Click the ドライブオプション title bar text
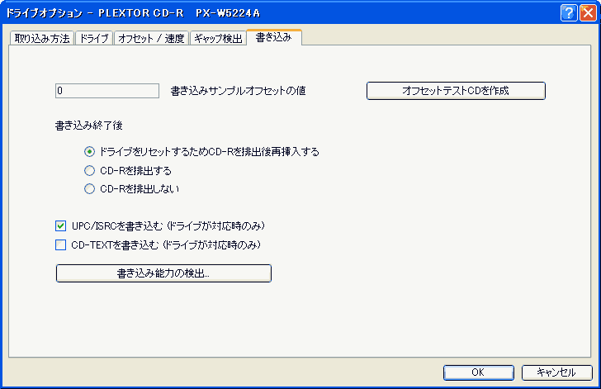Image resolution: width=601 pixels, height=389 pixels. (x=44, y=13)
